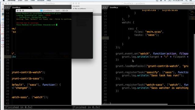Click 'watch: {' line in right editor
195x110 pixels.
point(128,22)
